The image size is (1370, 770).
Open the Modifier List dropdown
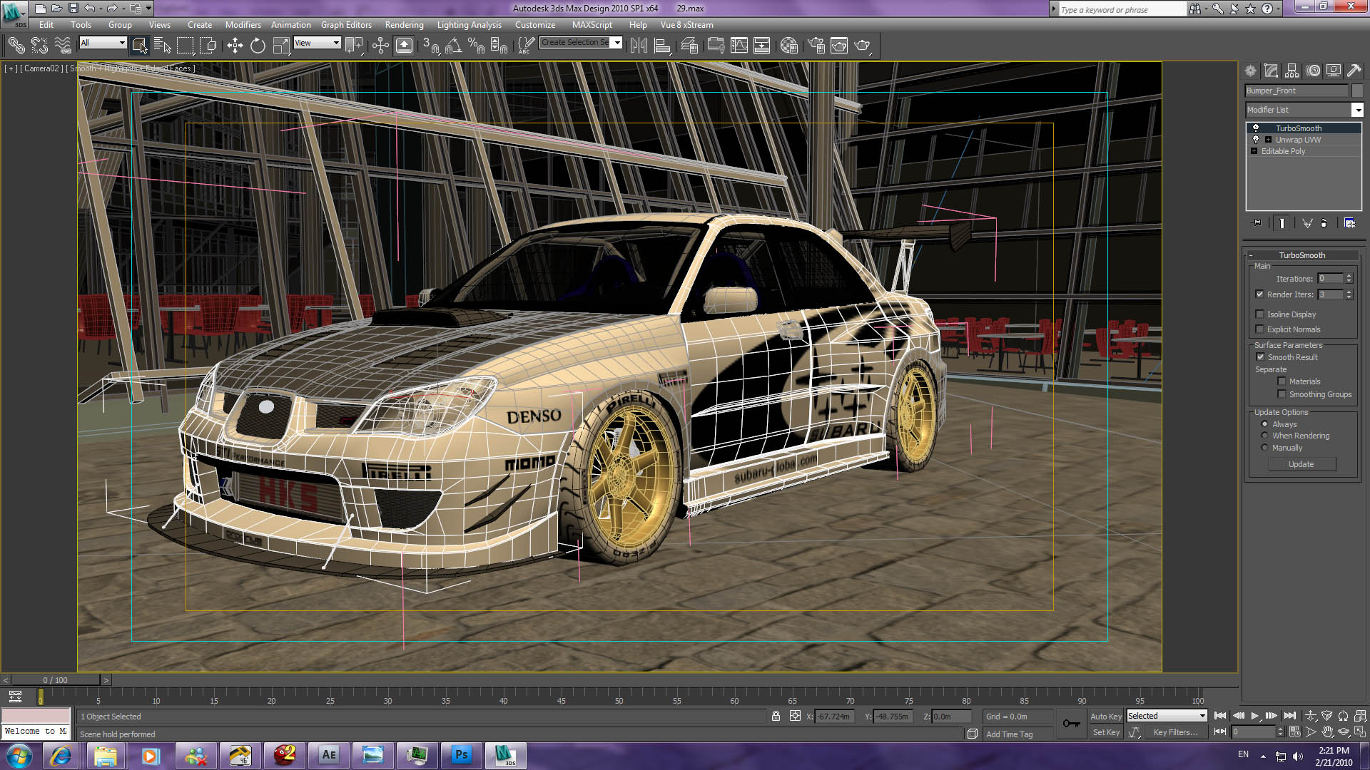pyautogui.click(x=1358, y=110)
